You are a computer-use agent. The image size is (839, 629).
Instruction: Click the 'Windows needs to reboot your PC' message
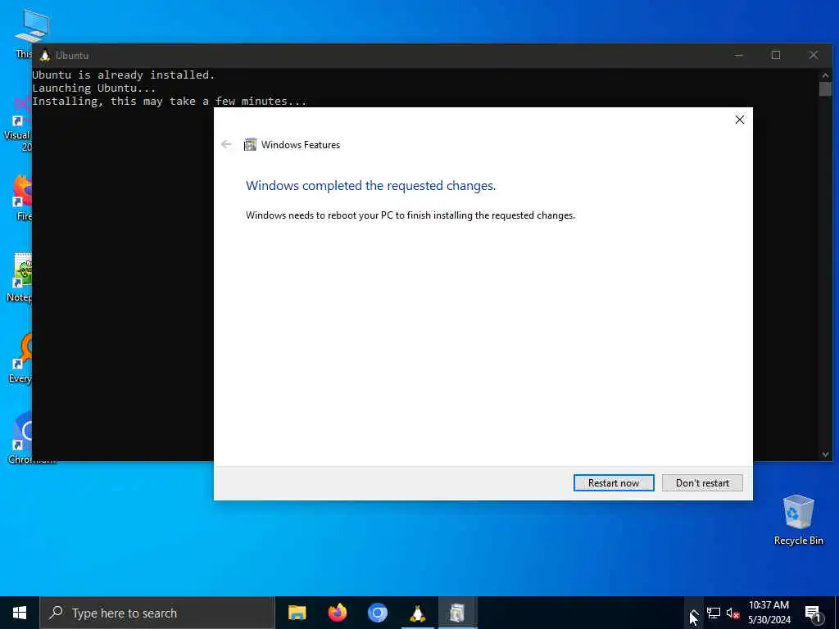click(410, 215)
